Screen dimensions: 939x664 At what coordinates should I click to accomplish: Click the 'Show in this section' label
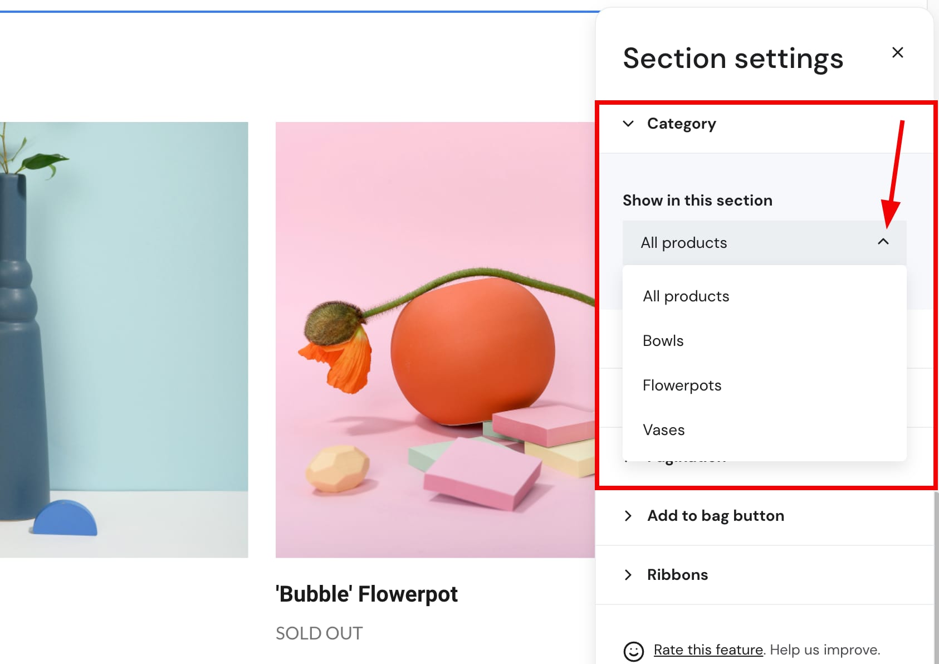(697, 201)
